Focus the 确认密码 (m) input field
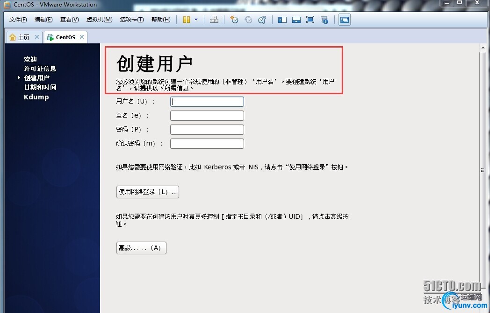 [207, 144]
